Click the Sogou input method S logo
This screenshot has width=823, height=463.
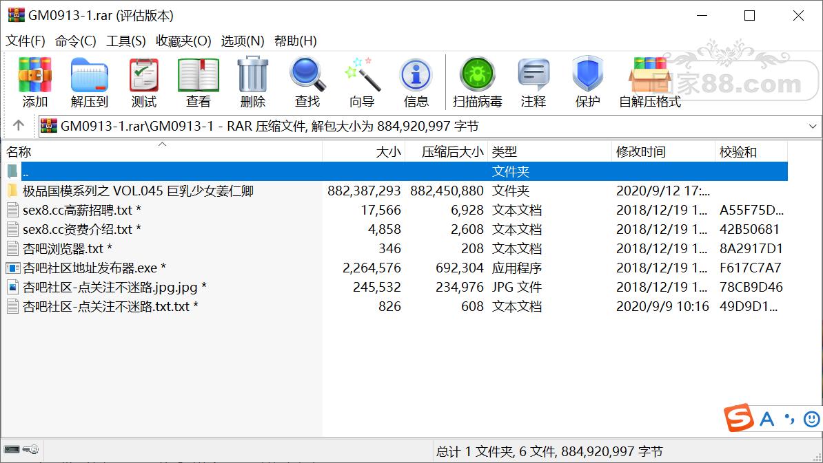[x=738, y=418]
